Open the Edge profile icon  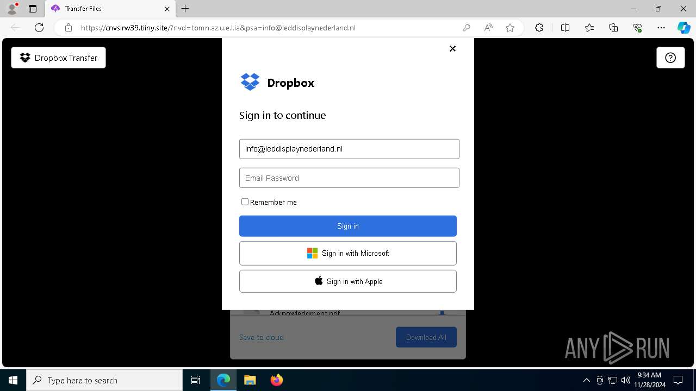pyautogui.click(x=12, y=9)
